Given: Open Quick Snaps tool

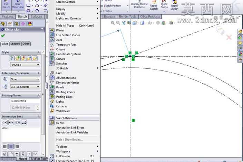Looking at the screenshot, I should pos(164,4).
